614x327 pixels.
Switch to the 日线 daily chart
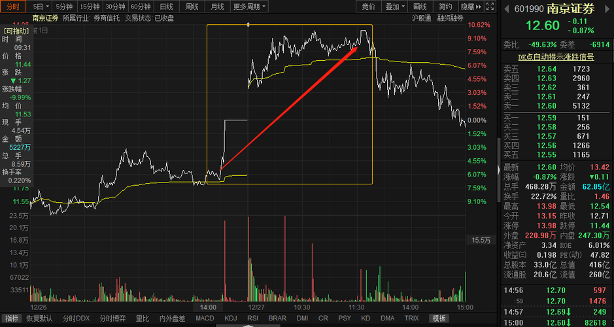coord(167,7)
